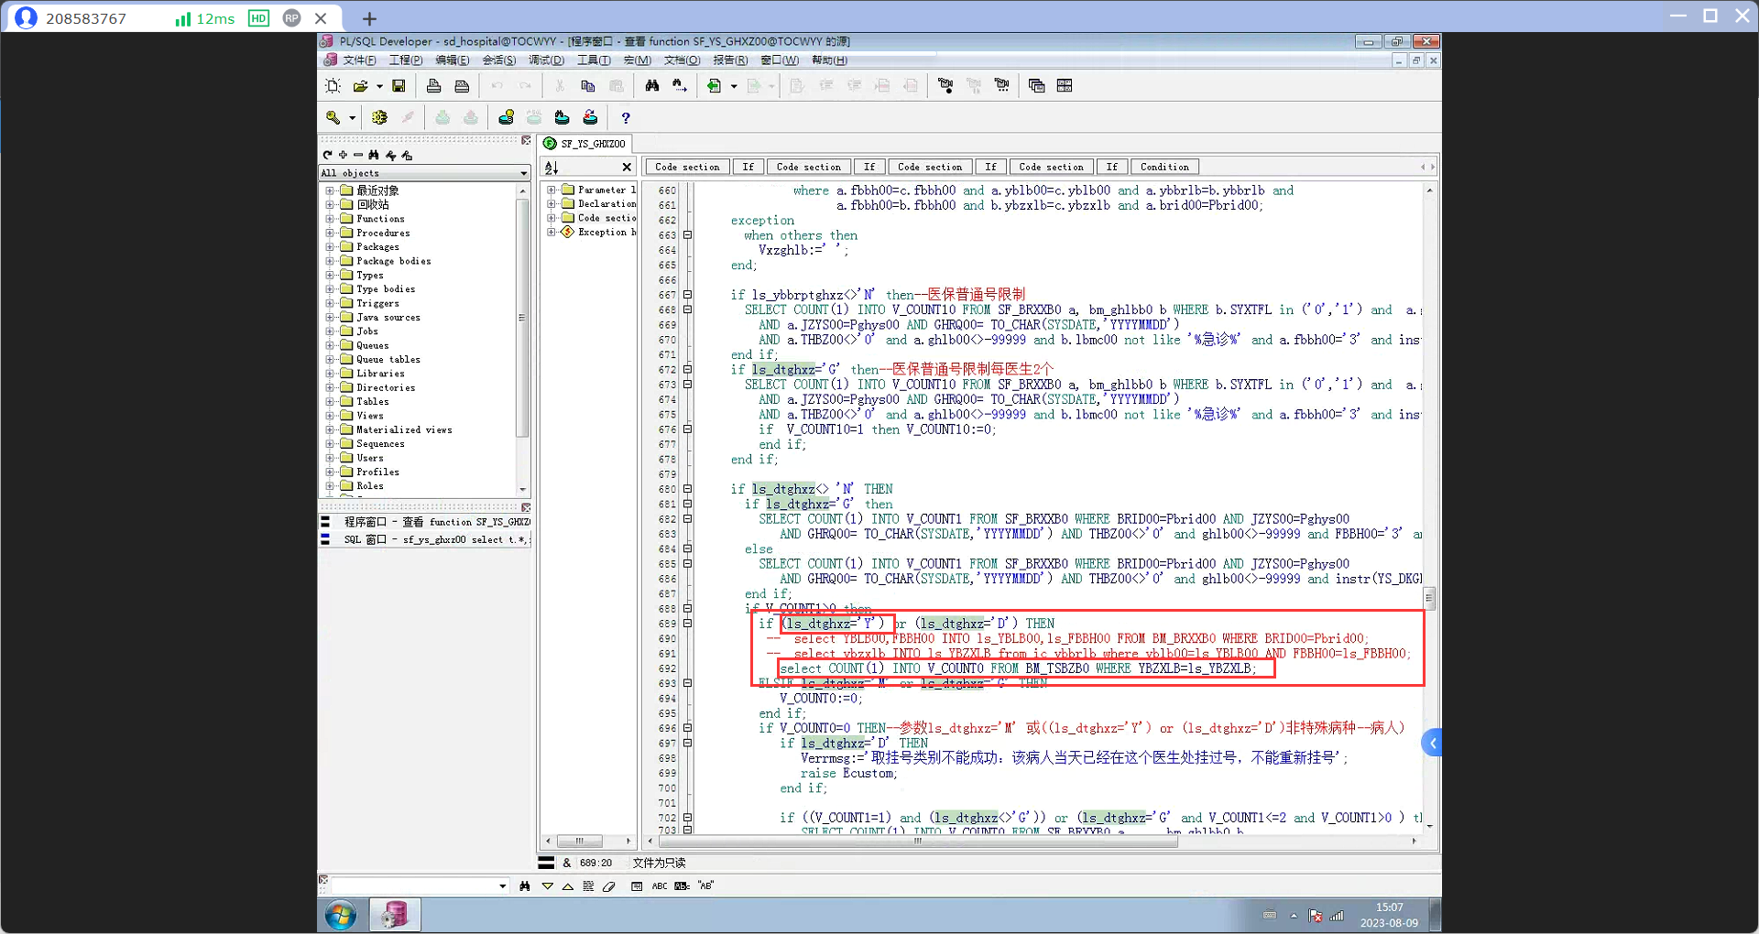
Task: Click the Find binoculars icon in the main toolbar
Action: point(651,86)
